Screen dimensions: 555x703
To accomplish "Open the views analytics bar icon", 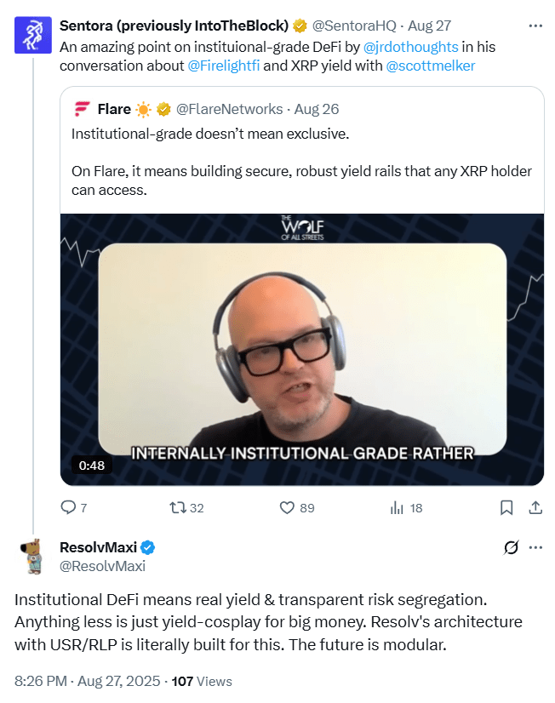I will coord(397,507).
